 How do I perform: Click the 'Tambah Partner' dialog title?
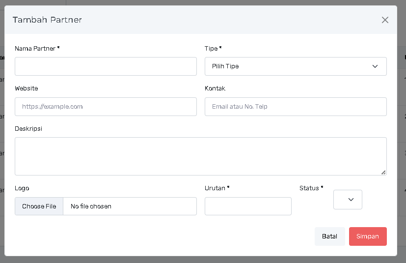coord(47,20)
